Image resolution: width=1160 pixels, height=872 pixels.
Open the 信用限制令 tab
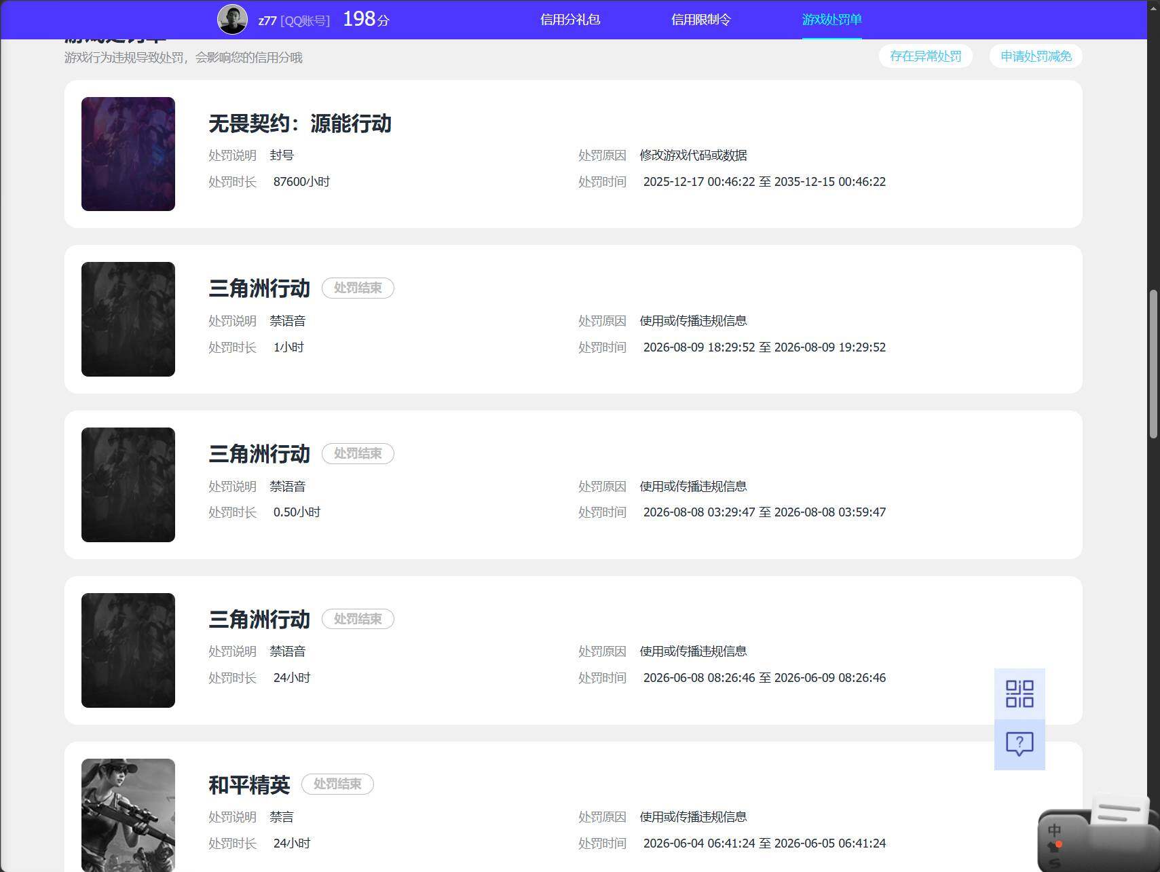pyautogui.click(x=701, y=20)
